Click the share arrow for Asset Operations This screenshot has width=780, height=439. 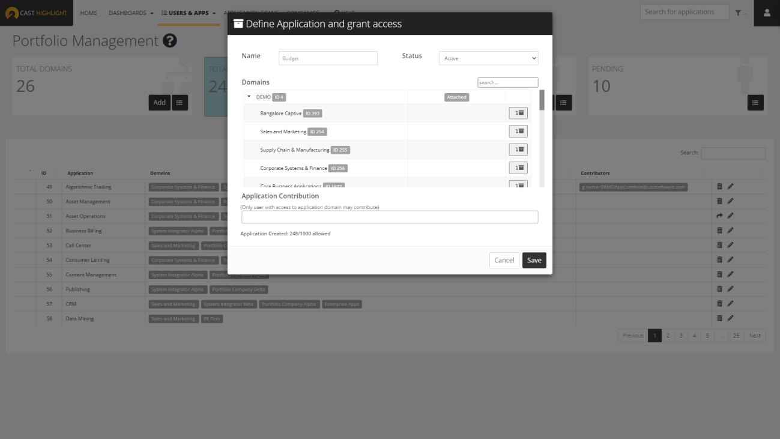[719, 216]
